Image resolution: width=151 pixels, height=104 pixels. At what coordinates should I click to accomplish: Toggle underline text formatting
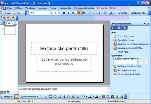click(73, 13)
